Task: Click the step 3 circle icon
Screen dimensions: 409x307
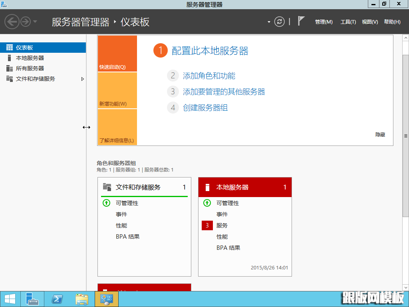Action: (x=173, y=92)
